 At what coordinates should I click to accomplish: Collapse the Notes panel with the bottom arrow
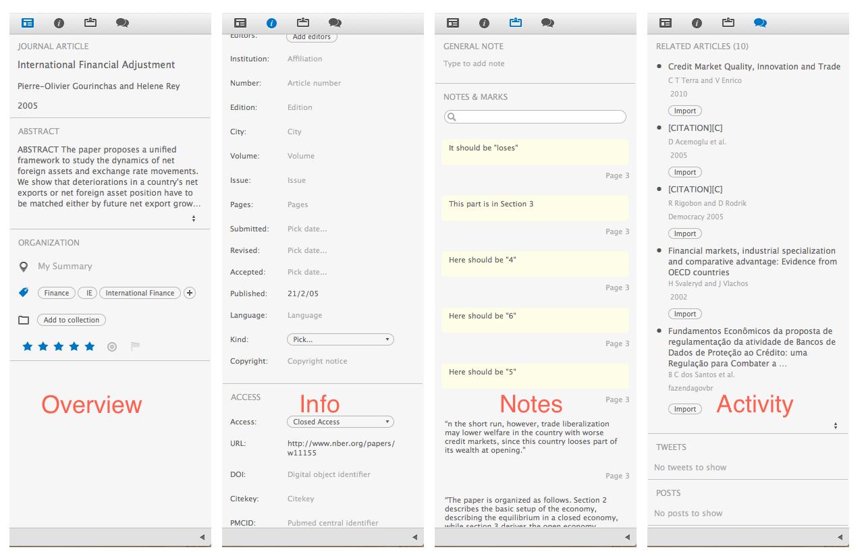point(627,537)
